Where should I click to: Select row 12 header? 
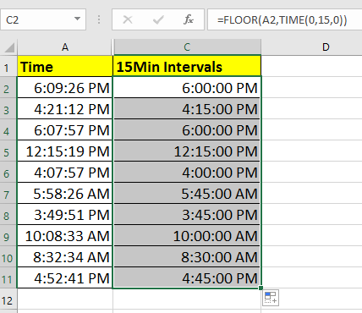tap(8, 300)
